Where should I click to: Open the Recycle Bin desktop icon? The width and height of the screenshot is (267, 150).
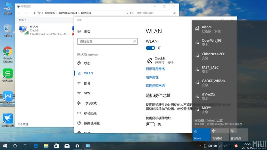point(8,30)
